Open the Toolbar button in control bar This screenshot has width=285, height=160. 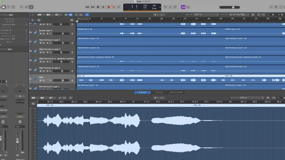(13, 7)
